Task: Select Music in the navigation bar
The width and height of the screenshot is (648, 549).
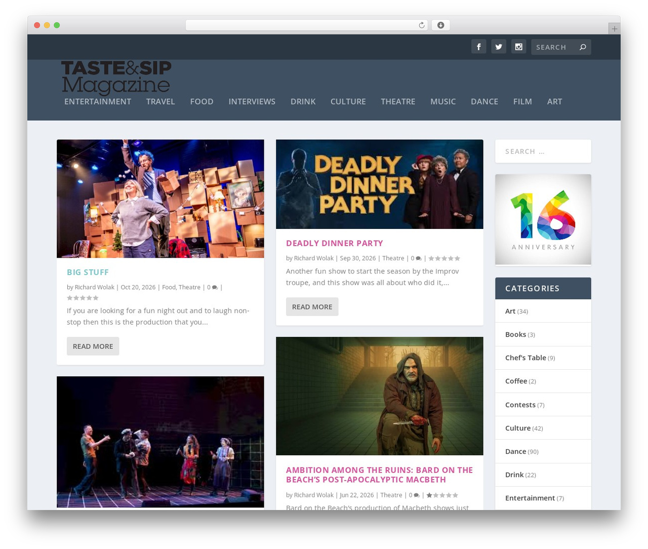Action: click(x=443, y=101)
